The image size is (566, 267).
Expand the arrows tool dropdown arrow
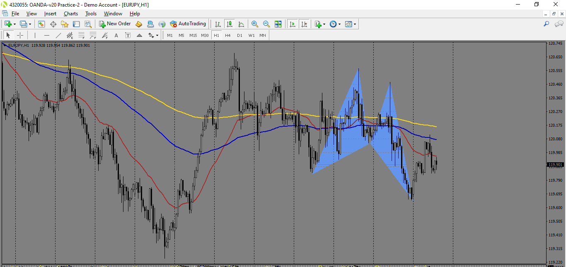pos(157,35)
